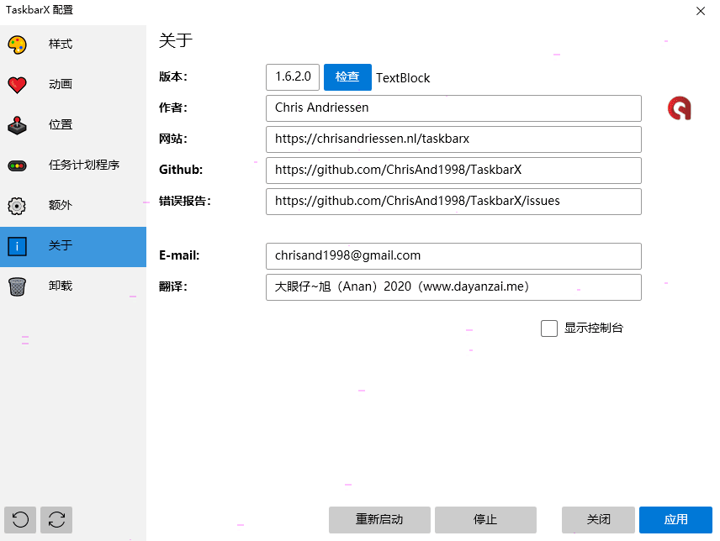This screenshot has height=541, width=720.
Task: Click the palette icon for 样式
Action: tap(17, 45)
